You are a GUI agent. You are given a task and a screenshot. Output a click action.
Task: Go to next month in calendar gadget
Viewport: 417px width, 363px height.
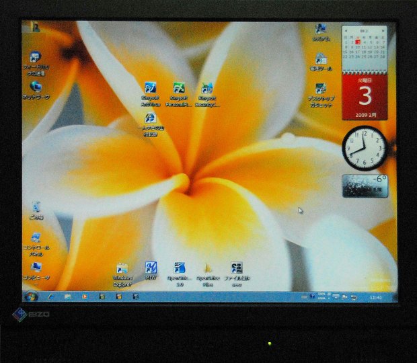[382, 31]
